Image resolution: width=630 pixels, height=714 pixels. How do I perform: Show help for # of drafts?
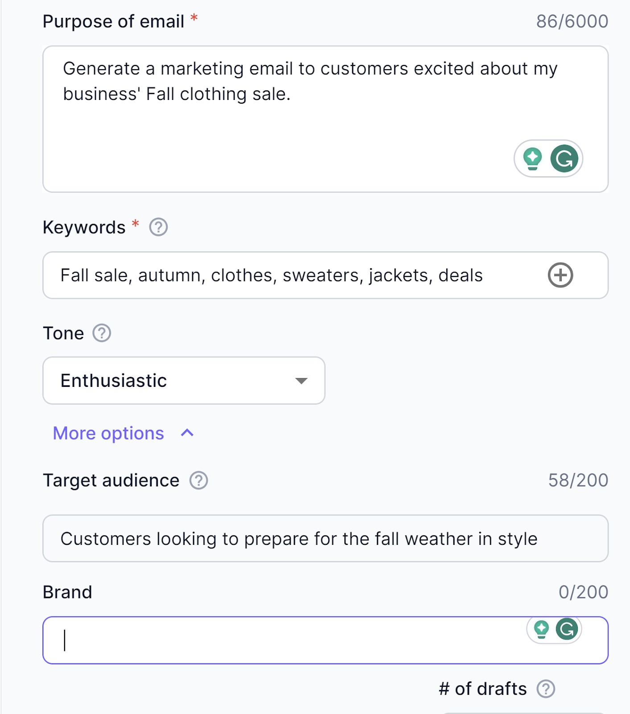(546, 689)
